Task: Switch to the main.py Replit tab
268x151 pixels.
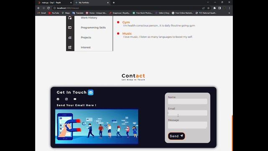Action: 54,3
